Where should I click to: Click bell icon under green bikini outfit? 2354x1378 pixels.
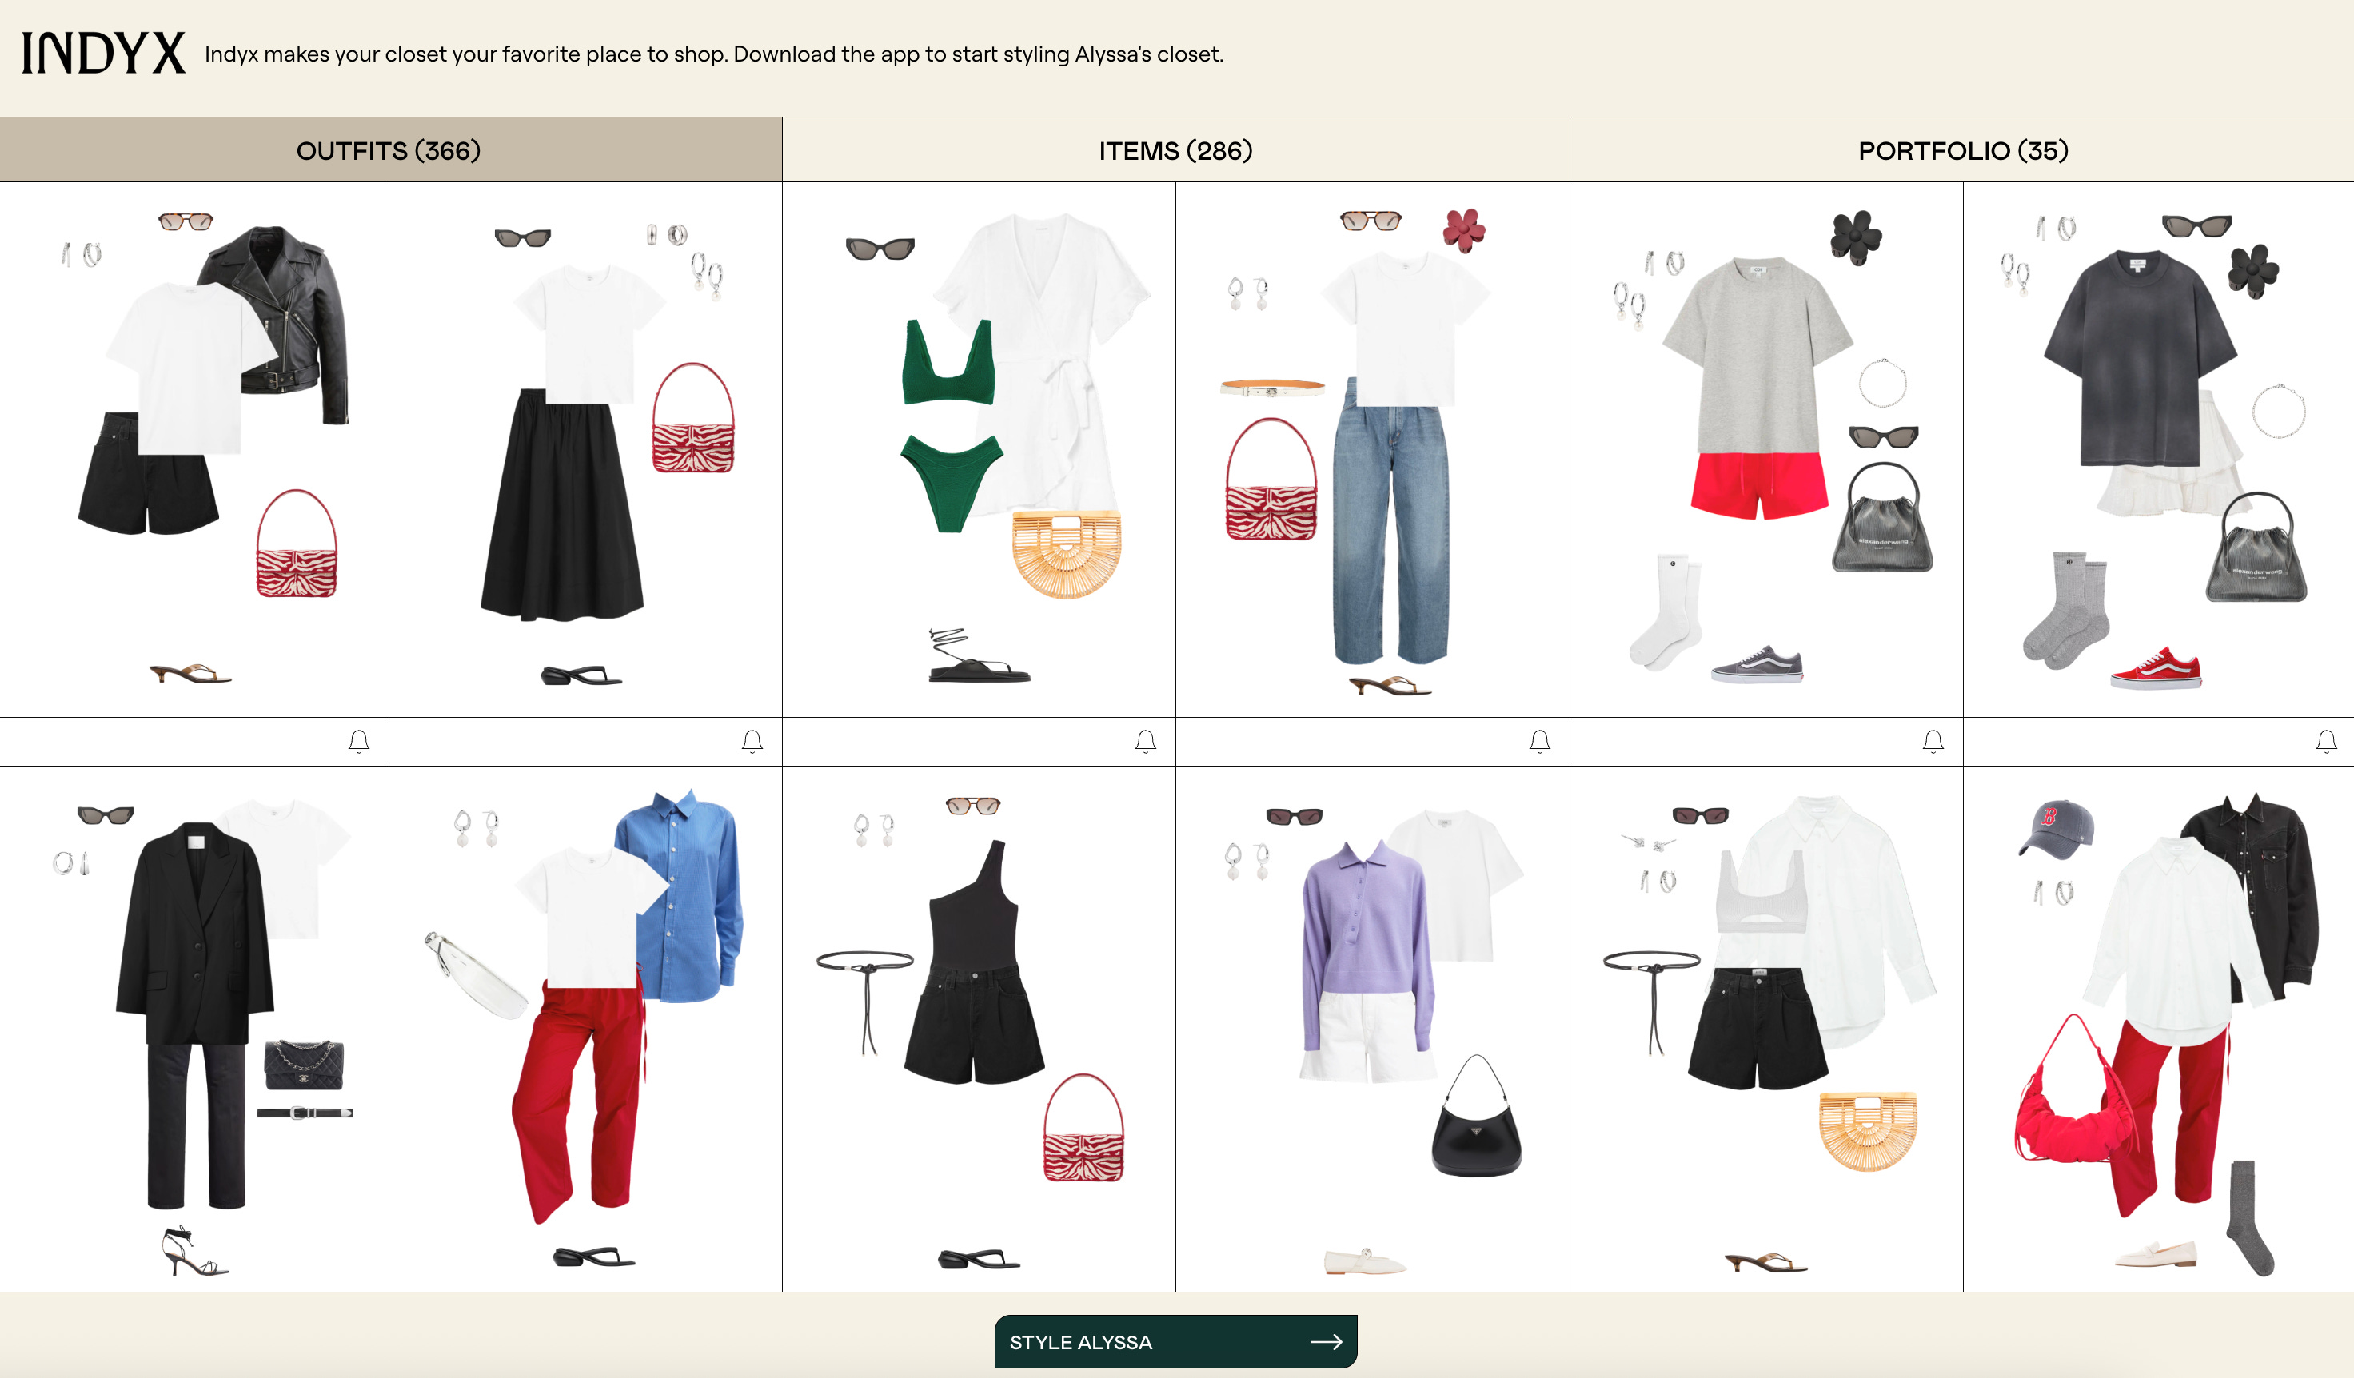click(x=1145, y=741)
